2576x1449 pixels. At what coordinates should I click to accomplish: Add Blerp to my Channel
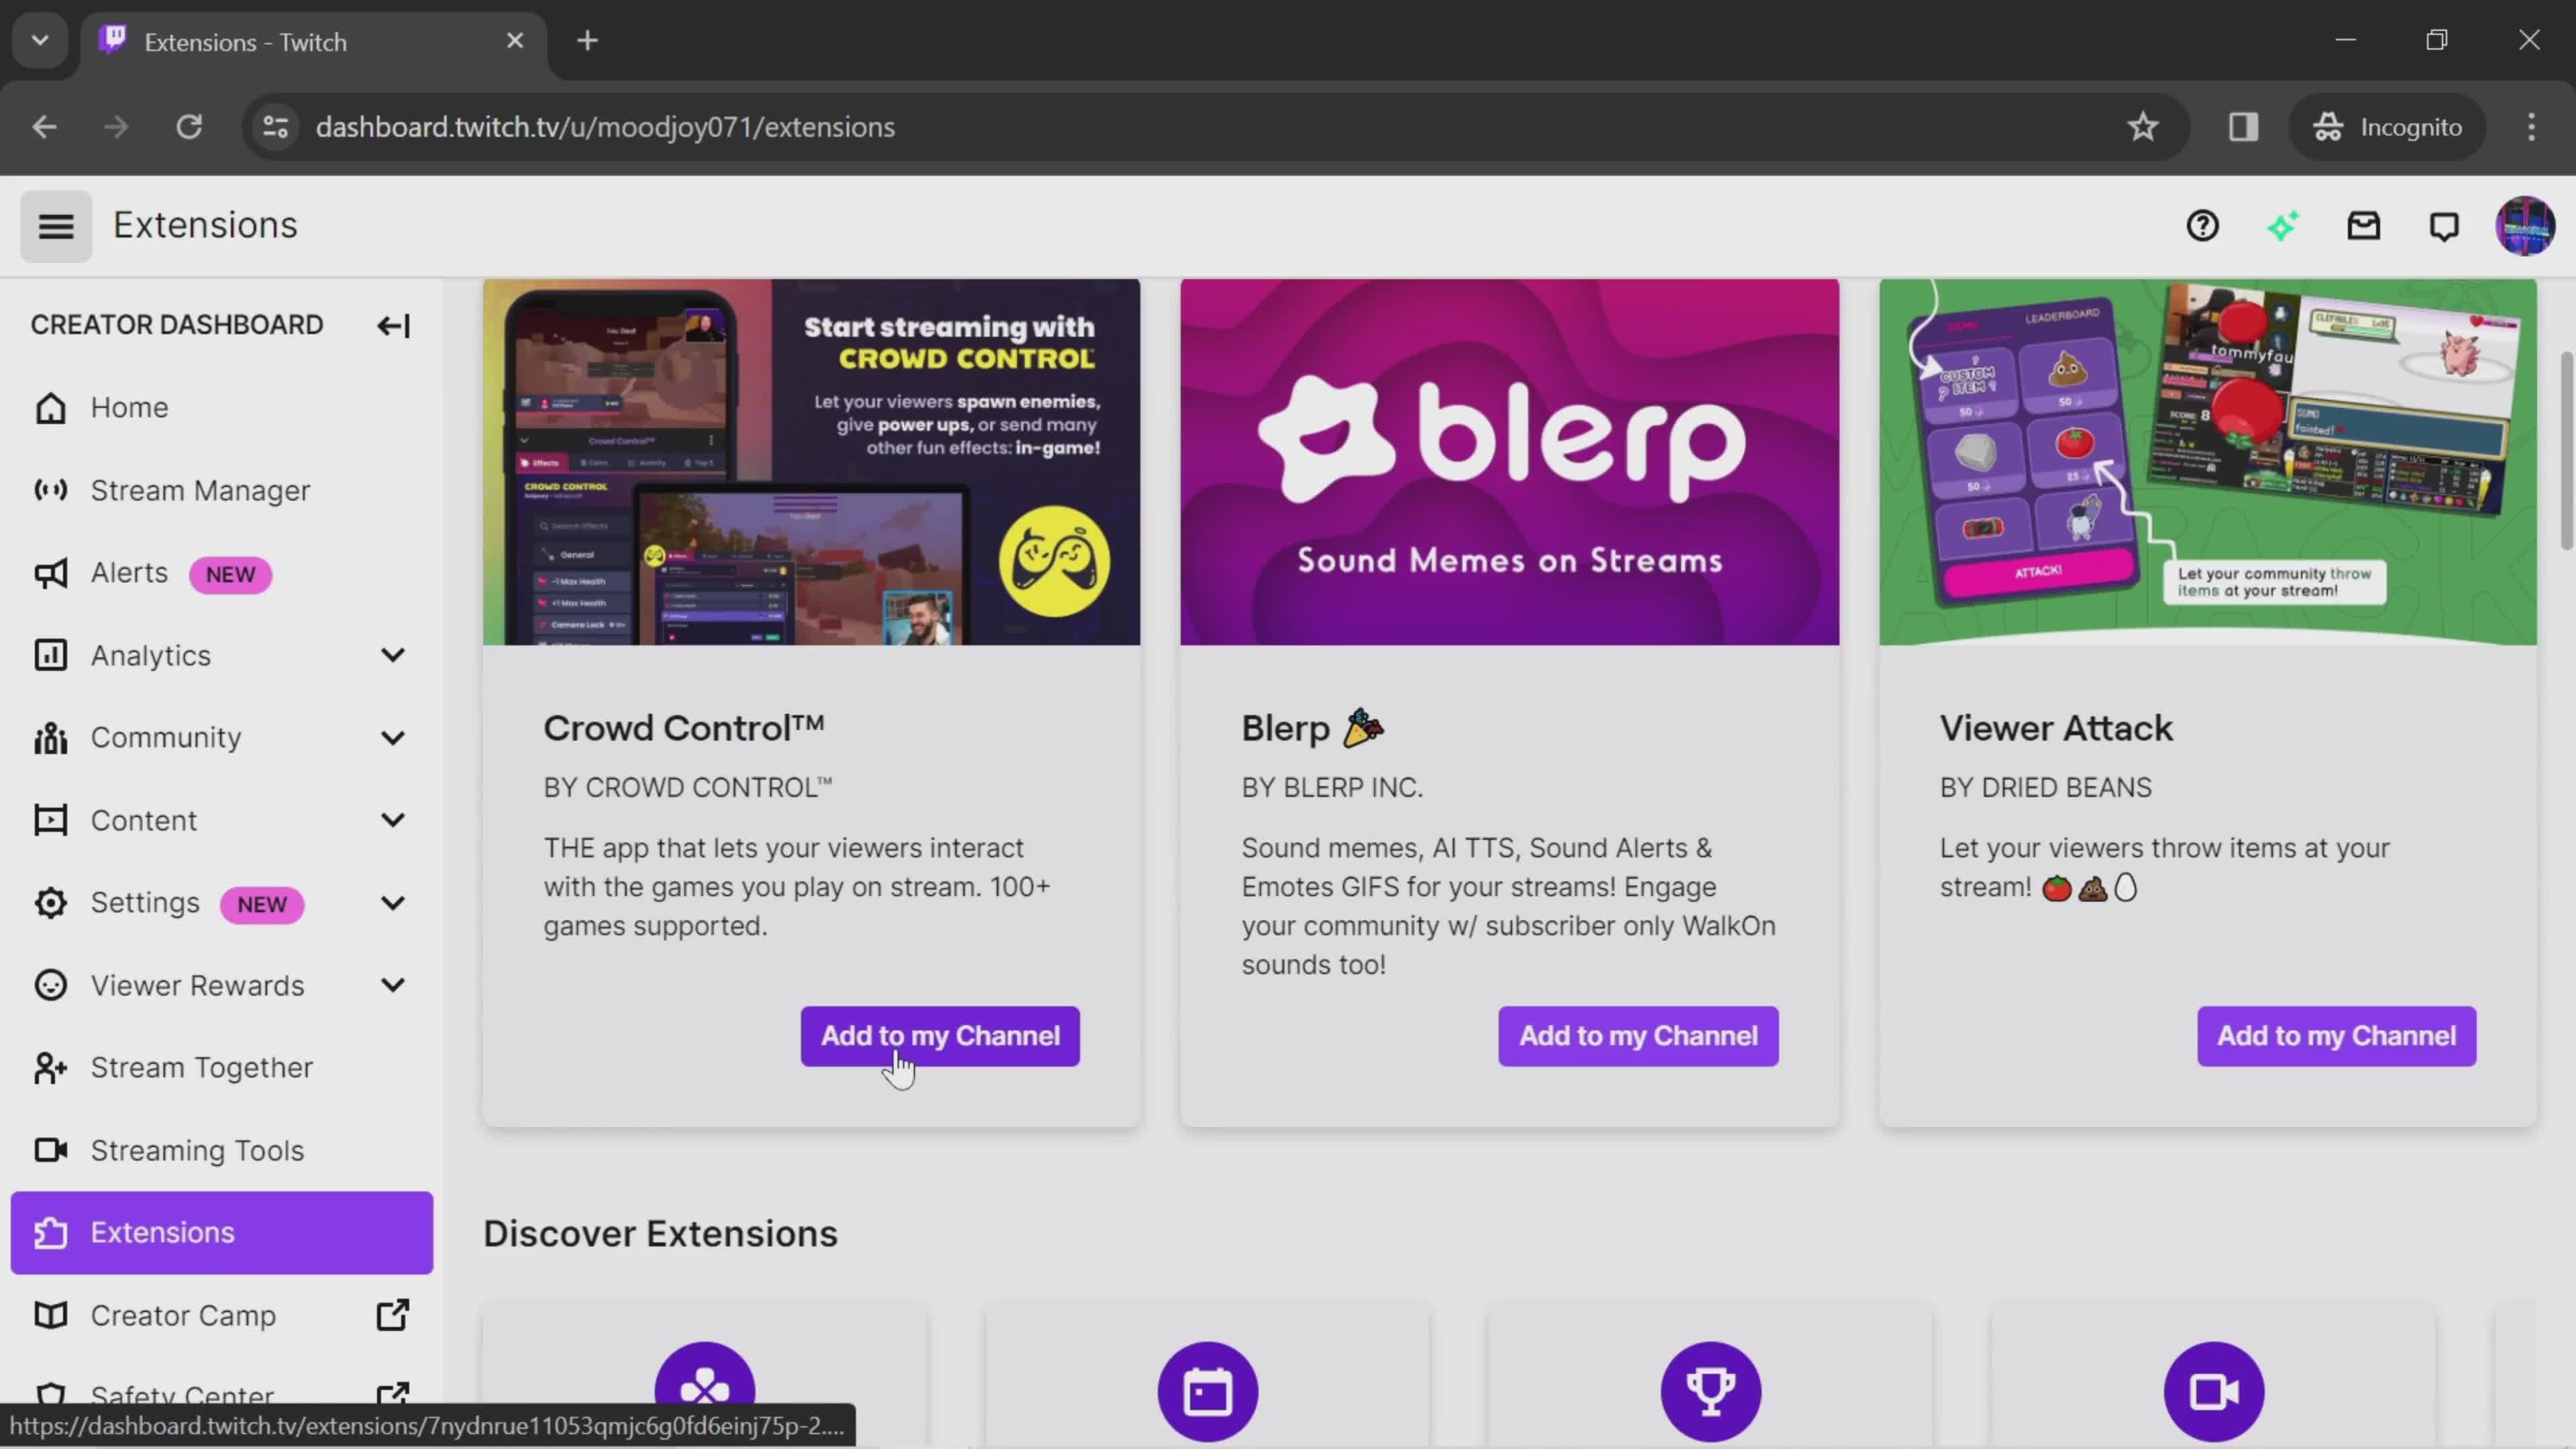click(x=1638, y=1036)
